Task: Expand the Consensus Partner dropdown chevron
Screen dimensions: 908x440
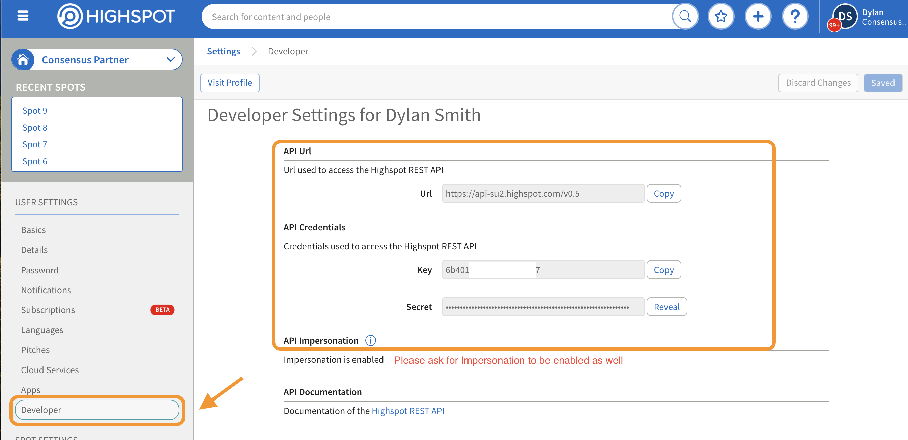Action: (171, 60)
